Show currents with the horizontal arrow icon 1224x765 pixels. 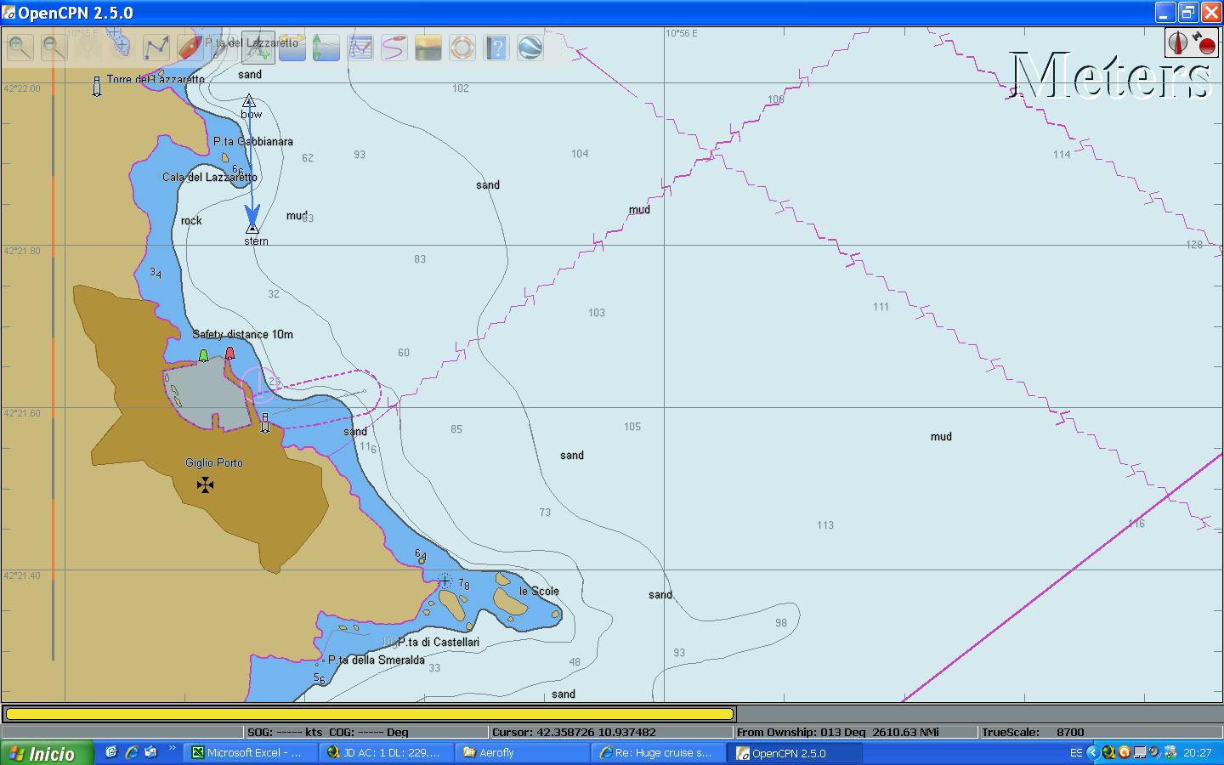click(292, 48)
